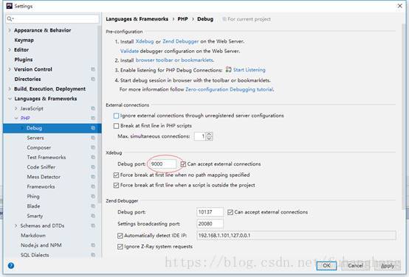Screen dimensions: 409x277
Task: Click project-level icon next to Schemas and DTDs
Action: [x=93, y=225]
